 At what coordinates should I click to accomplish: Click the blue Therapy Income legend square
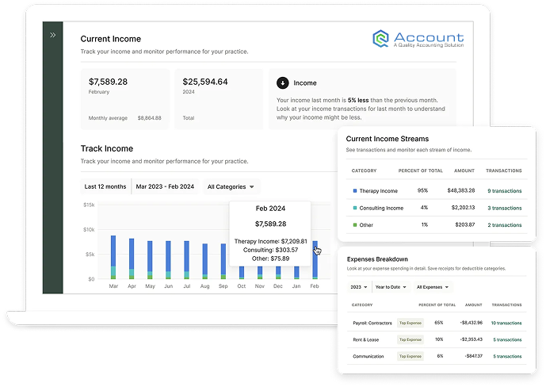pyautogui.click(x=354, y=191)
